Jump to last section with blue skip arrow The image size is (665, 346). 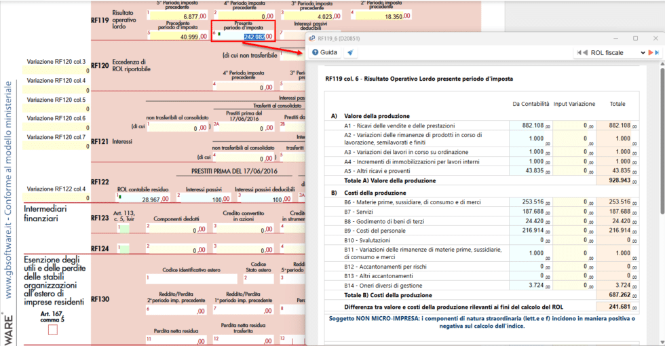[x=657, y=53]
